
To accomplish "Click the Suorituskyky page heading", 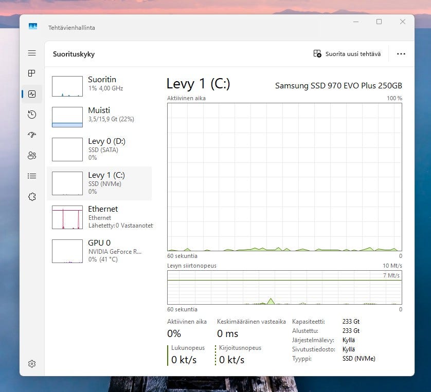I will [x=74, y=54].
